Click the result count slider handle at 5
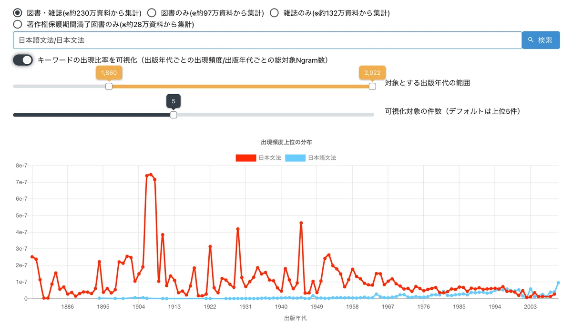572x323 pixels. (174, 115)
